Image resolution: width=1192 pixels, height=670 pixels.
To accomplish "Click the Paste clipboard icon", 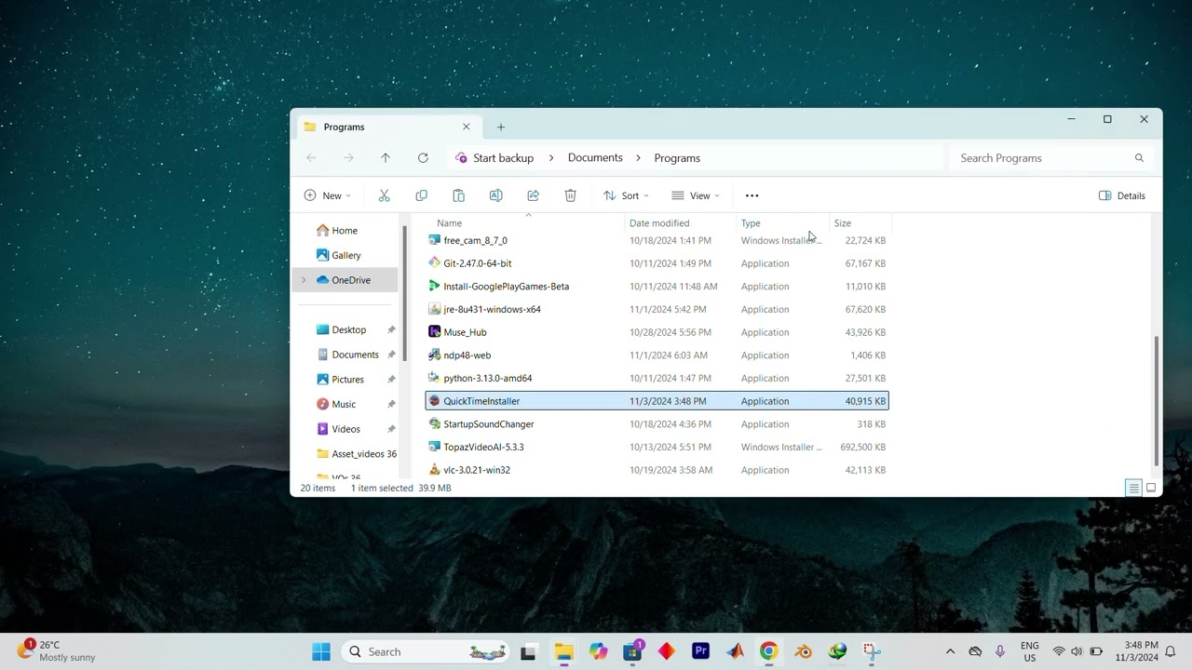I will 458,195.
